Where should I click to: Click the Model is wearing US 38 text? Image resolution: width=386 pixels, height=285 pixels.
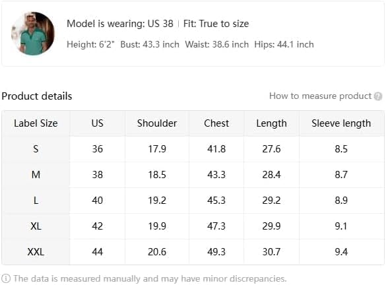120,24
